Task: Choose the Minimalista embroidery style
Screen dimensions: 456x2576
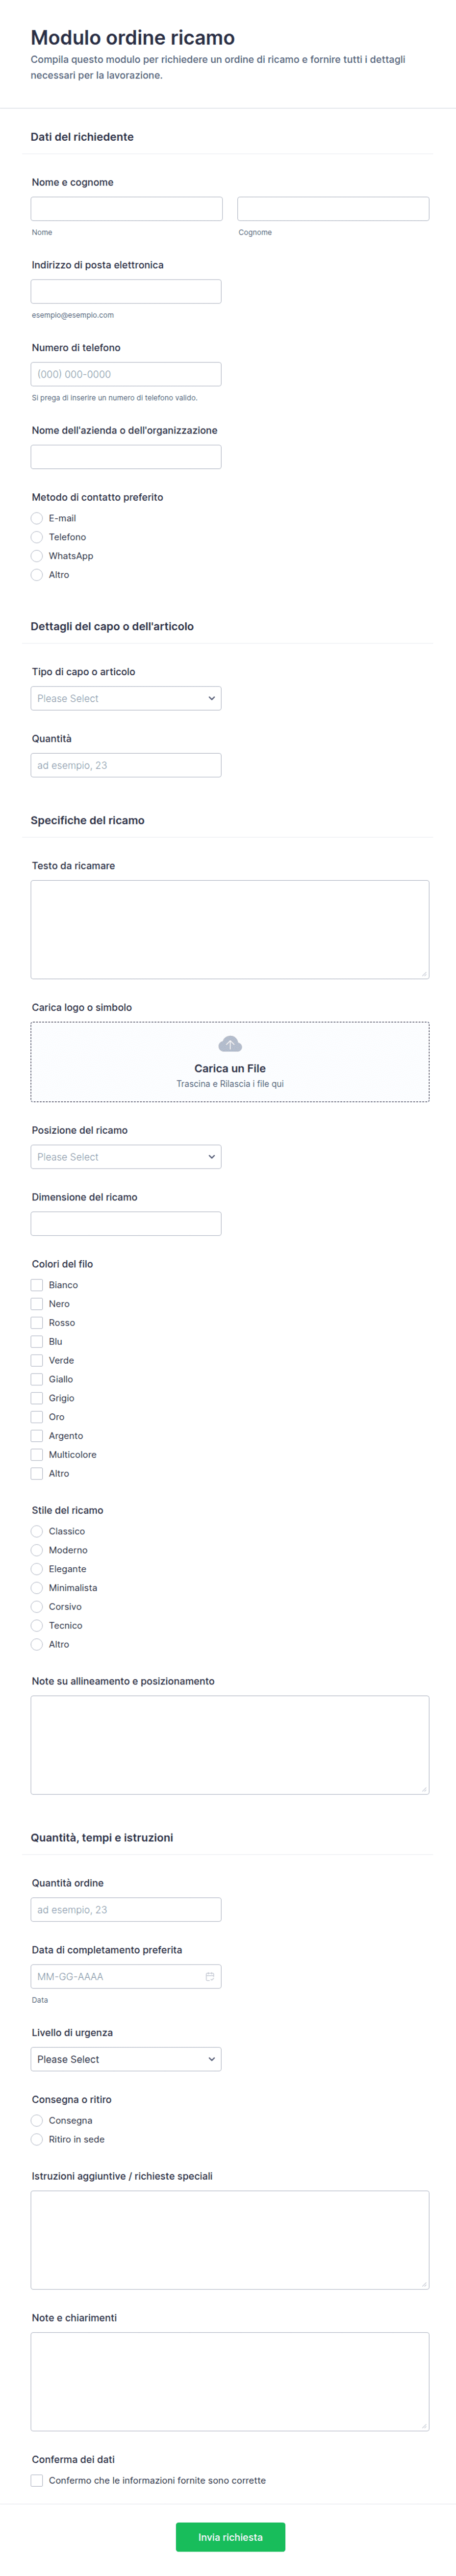Action: (x=37, y=1588)
